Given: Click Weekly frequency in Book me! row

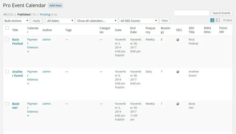Looking at the screenshot, I should click(150, 104).
